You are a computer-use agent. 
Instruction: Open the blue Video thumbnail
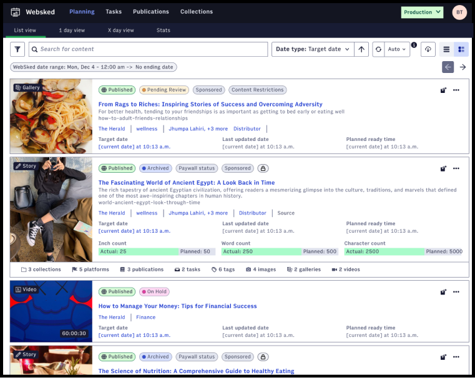point(51,311)
